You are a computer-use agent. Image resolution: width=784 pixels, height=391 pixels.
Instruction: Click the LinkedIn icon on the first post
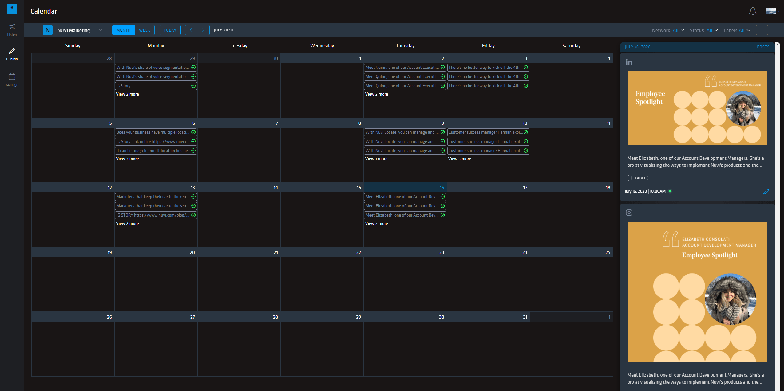point(629,62)
